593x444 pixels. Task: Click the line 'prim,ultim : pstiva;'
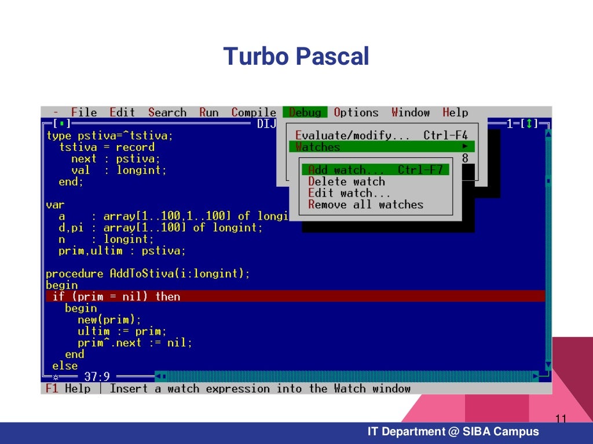pyautogui.click(x=122, y=251)
